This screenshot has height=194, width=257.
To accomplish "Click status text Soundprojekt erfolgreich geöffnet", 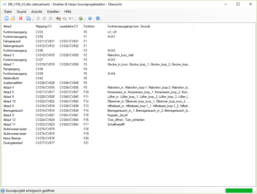I will coord(30,190).
